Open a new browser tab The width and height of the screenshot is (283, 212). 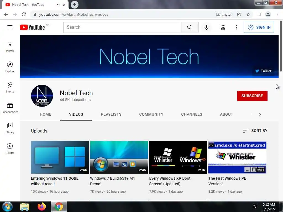click(x=75, y=5)
